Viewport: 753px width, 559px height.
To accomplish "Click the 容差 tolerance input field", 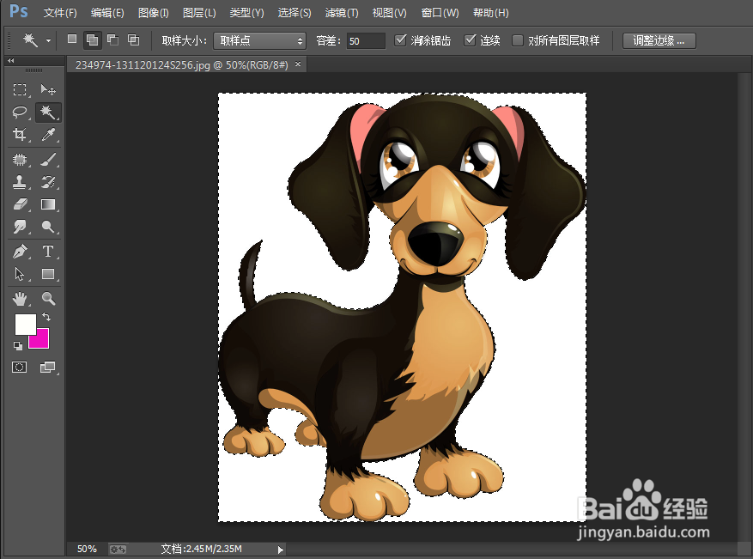I will pos(366,41).
